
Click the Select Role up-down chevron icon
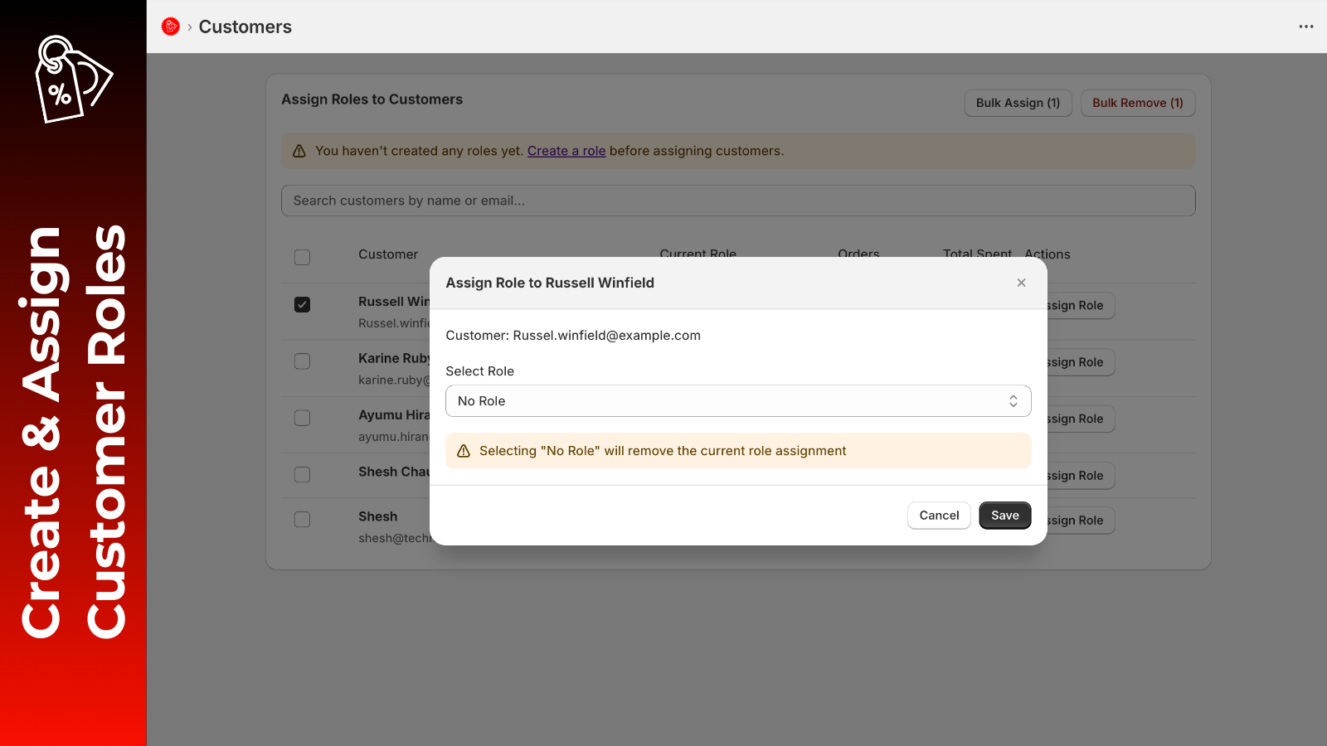click(x=1013, y=401)
